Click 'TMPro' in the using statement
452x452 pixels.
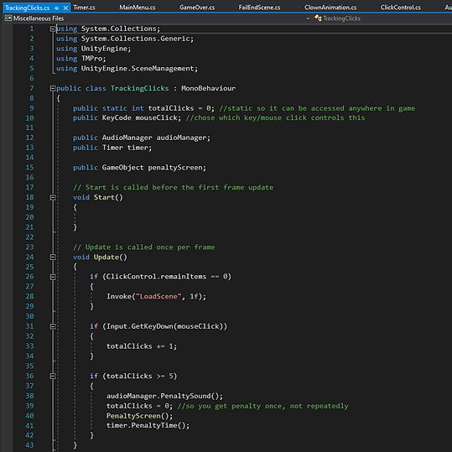[91, 59]
